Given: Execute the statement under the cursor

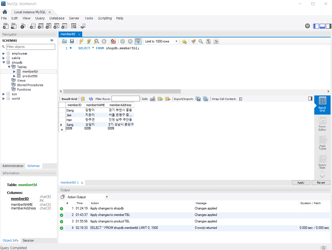Looking at the screenshot, I should (x=89, y=41).
